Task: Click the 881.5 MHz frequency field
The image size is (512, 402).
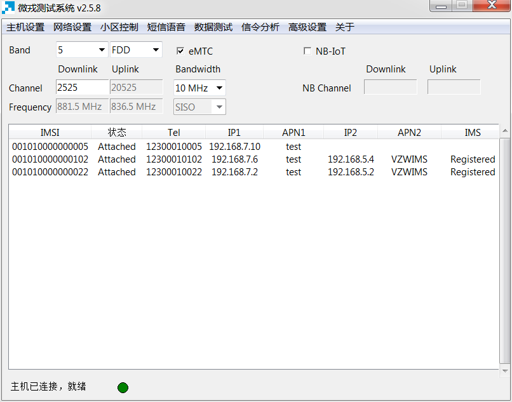Action: point(83,107)
